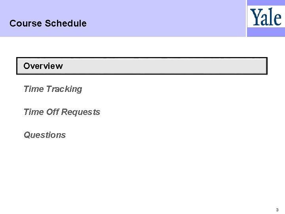This screenshot has width=285, height=214.
Task: Click the letter Y in Yale logo
Action: (255, 17)
